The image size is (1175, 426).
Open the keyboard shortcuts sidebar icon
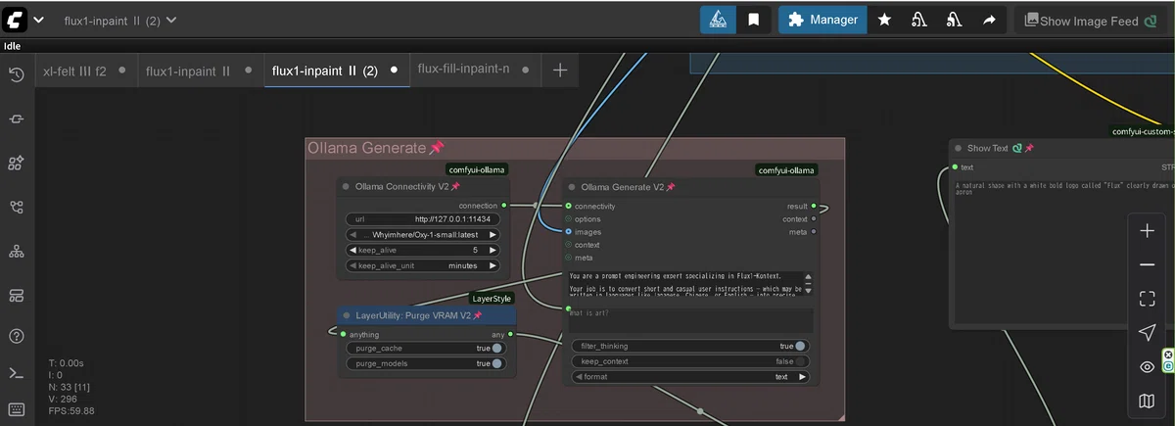click(16, 408)
